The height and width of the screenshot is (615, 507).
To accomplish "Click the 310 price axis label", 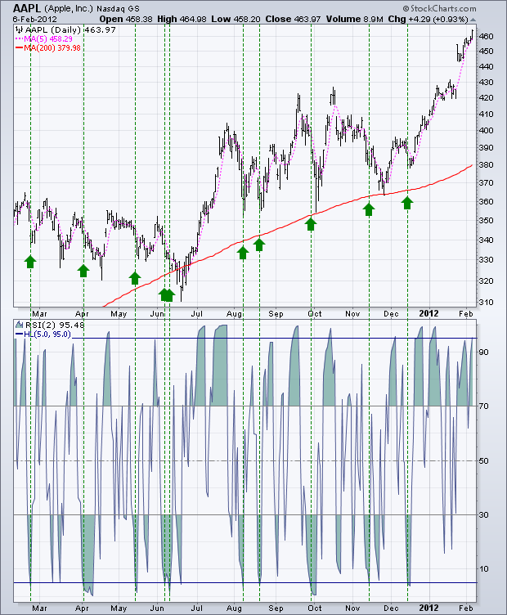I will [487, 303].
